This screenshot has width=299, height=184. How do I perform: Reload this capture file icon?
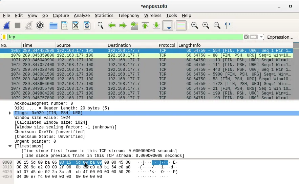pyautogui.click(x=87, y=25)
